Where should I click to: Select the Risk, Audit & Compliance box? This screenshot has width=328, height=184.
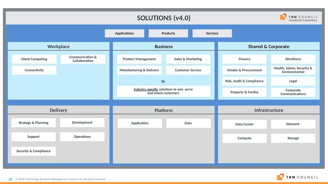coord(244,81)
